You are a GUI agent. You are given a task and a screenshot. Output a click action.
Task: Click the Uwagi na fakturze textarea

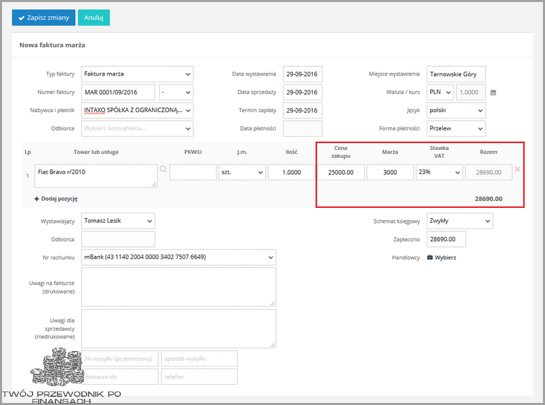[179, 287]
